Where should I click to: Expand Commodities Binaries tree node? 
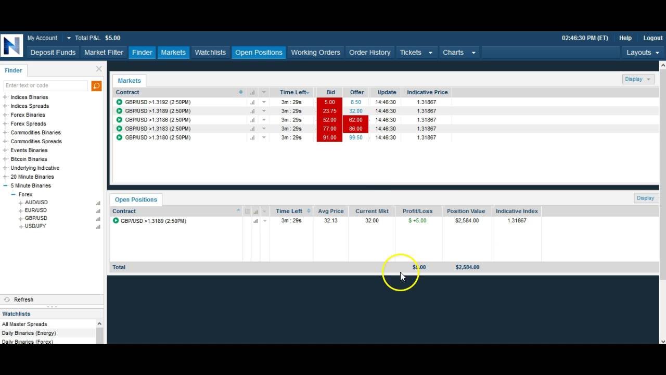coord(5,133)
